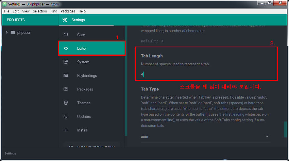This screenshot has width=289, height=161.
Task: Go to Install section label
Action: [x=82, y=130]
